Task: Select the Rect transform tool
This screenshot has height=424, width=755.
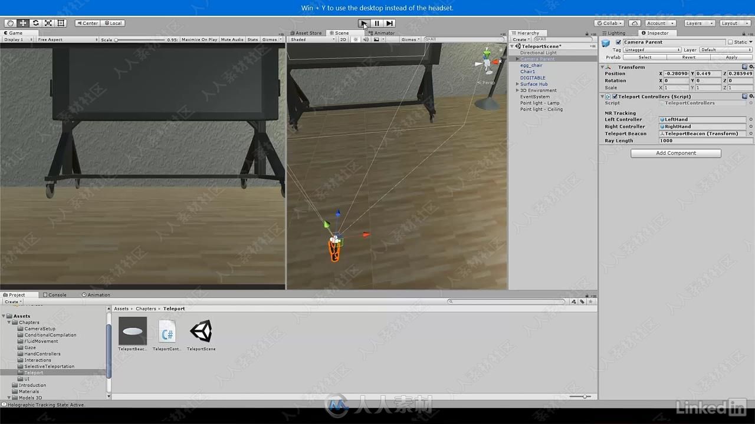Action: click(x=61, y=23)
